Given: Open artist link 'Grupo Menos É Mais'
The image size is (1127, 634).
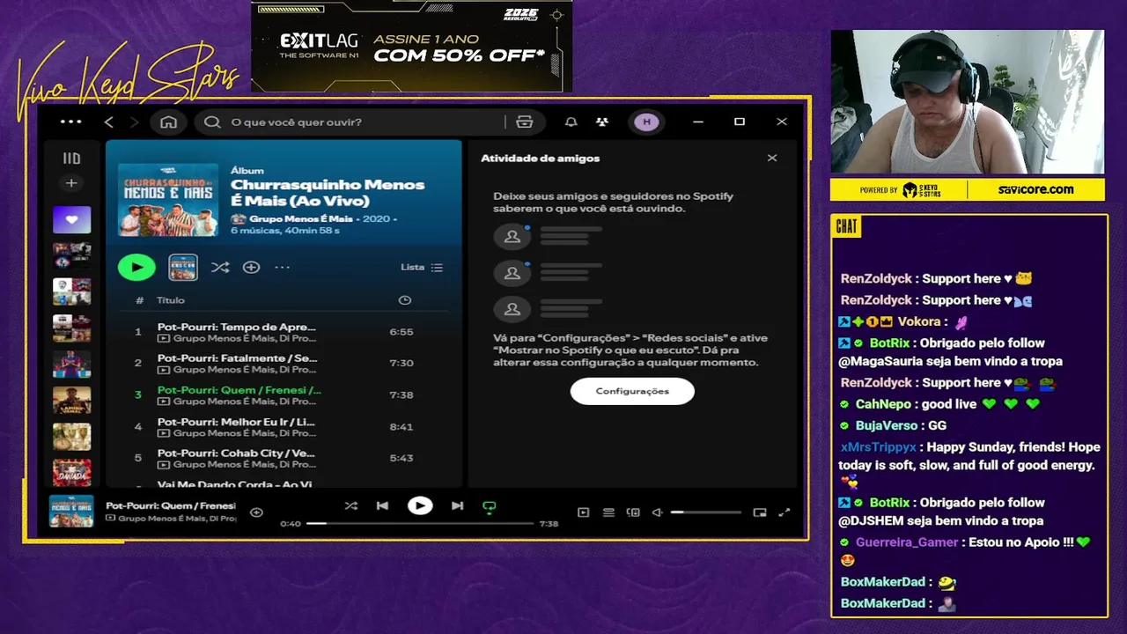Looking at the screenshot, I should 300,218.
